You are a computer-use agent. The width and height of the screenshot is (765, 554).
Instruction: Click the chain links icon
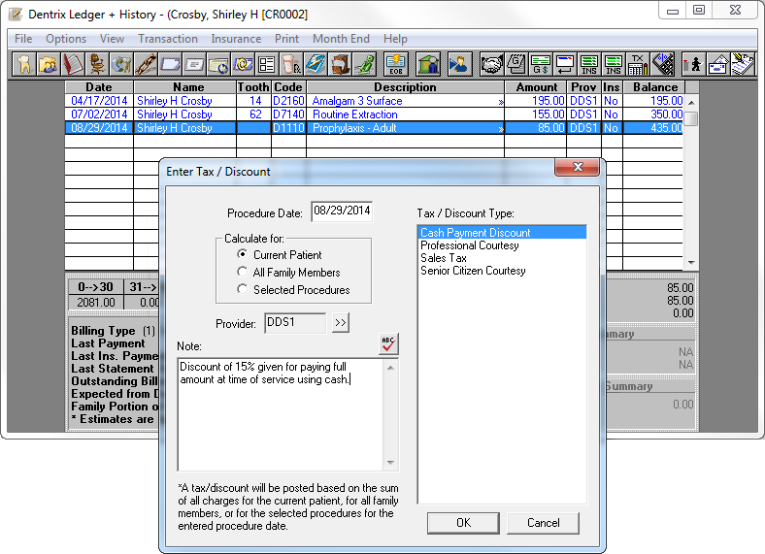(x=146, y=64)
